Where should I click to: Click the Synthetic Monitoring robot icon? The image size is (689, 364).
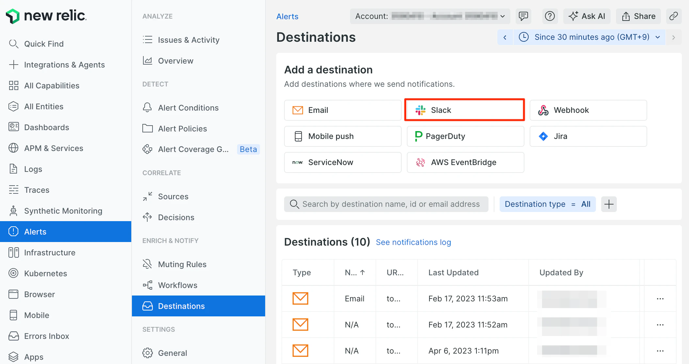[x=13, y=211]
